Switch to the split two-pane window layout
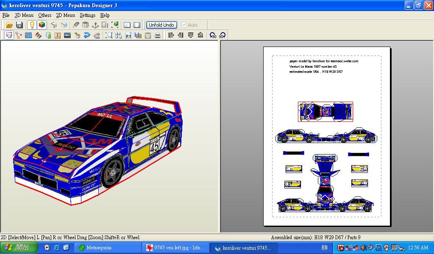This screenshot has width=434, height=254. pyautogui.click(x=127, y=25)
